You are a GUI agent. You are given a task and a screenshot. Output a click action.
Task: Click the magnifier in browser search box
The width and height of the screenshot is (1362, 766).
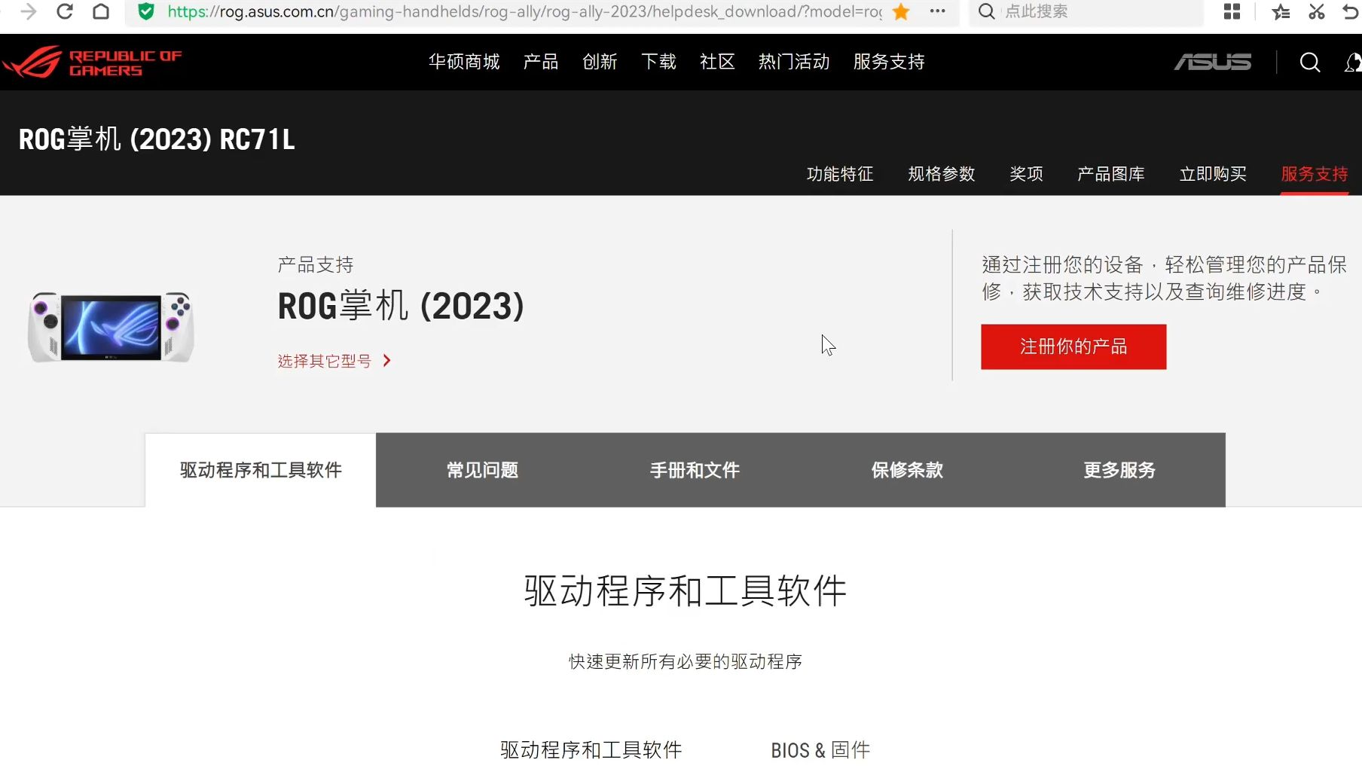(x=987, y=11)
